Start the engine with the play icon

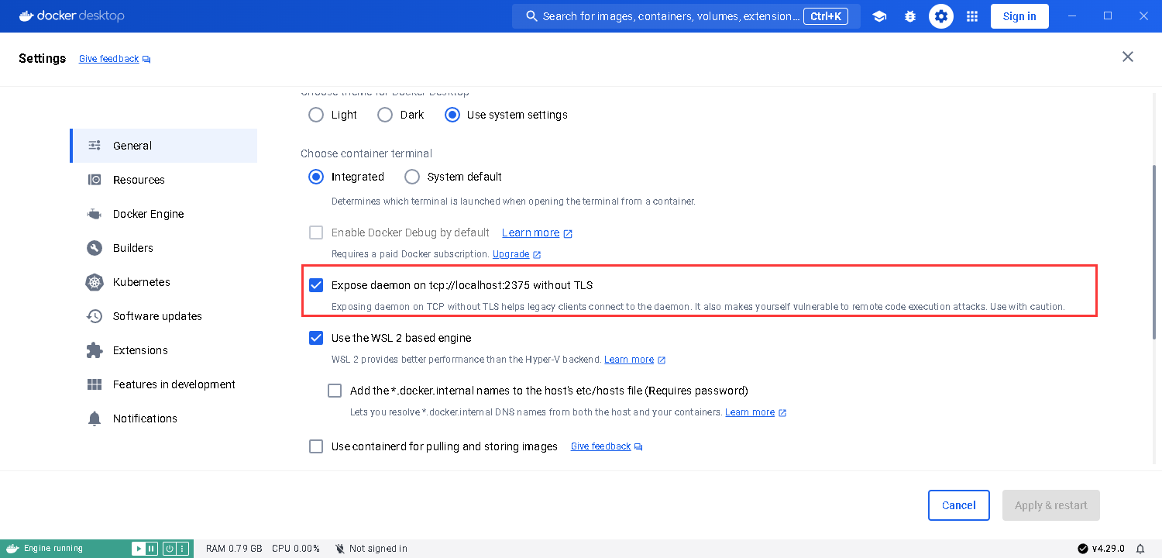click(x=138, y=549)
